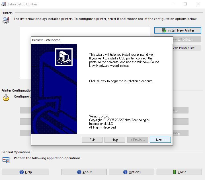Close the Zebra Setup Utilities window via X
Image resolution: width=205 pixels, height=180 pixels.
[198, 4]
